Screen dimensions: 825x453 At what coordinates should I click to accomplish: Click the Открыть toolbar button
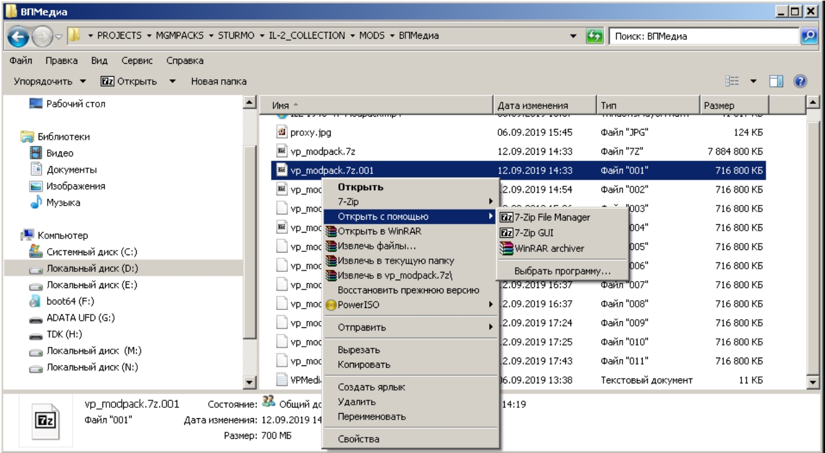point(129,82)
